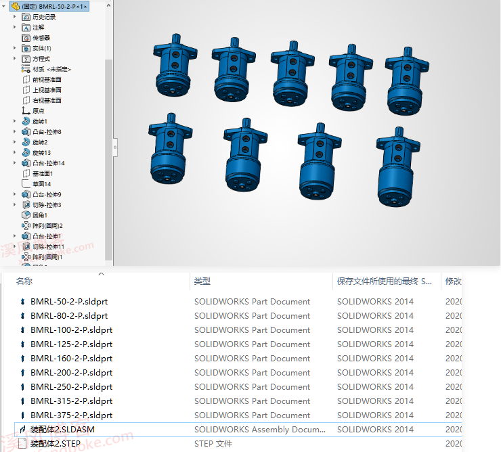
Task: Click the 装配体2.STEP file icon
Action: coord(22,444)
